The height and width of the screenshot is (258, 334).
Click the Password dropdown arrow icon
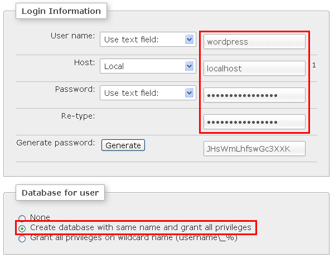pos(189,93)
